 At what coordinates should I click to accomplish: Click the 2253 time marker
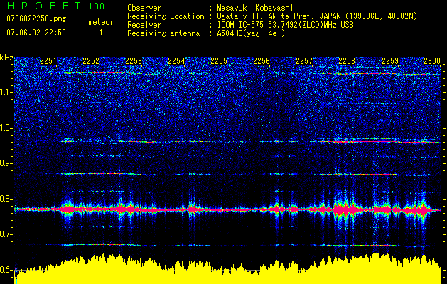[x=134, y=61]
